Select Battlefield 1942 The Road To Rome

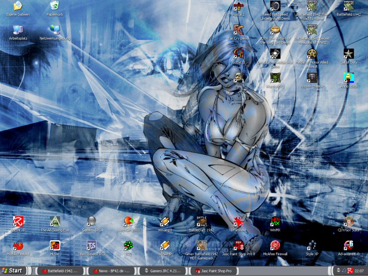point(312,6)
